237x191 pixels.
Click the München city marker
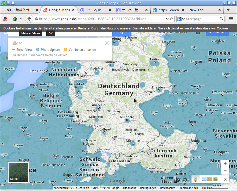(x=133, y=144)
